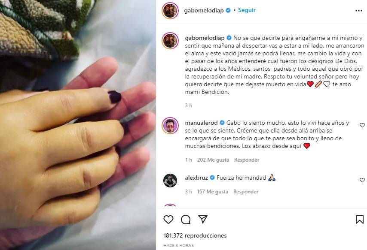Open gabomelodiap username in header
Image resolution: width=367 pixels, height=250 pixels.
point(204,11)
